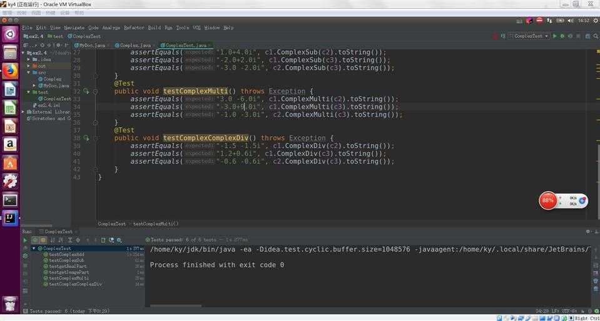Select the ex2.4.iml file
Viewport: 600px width, 321px height.
[46, 105]
